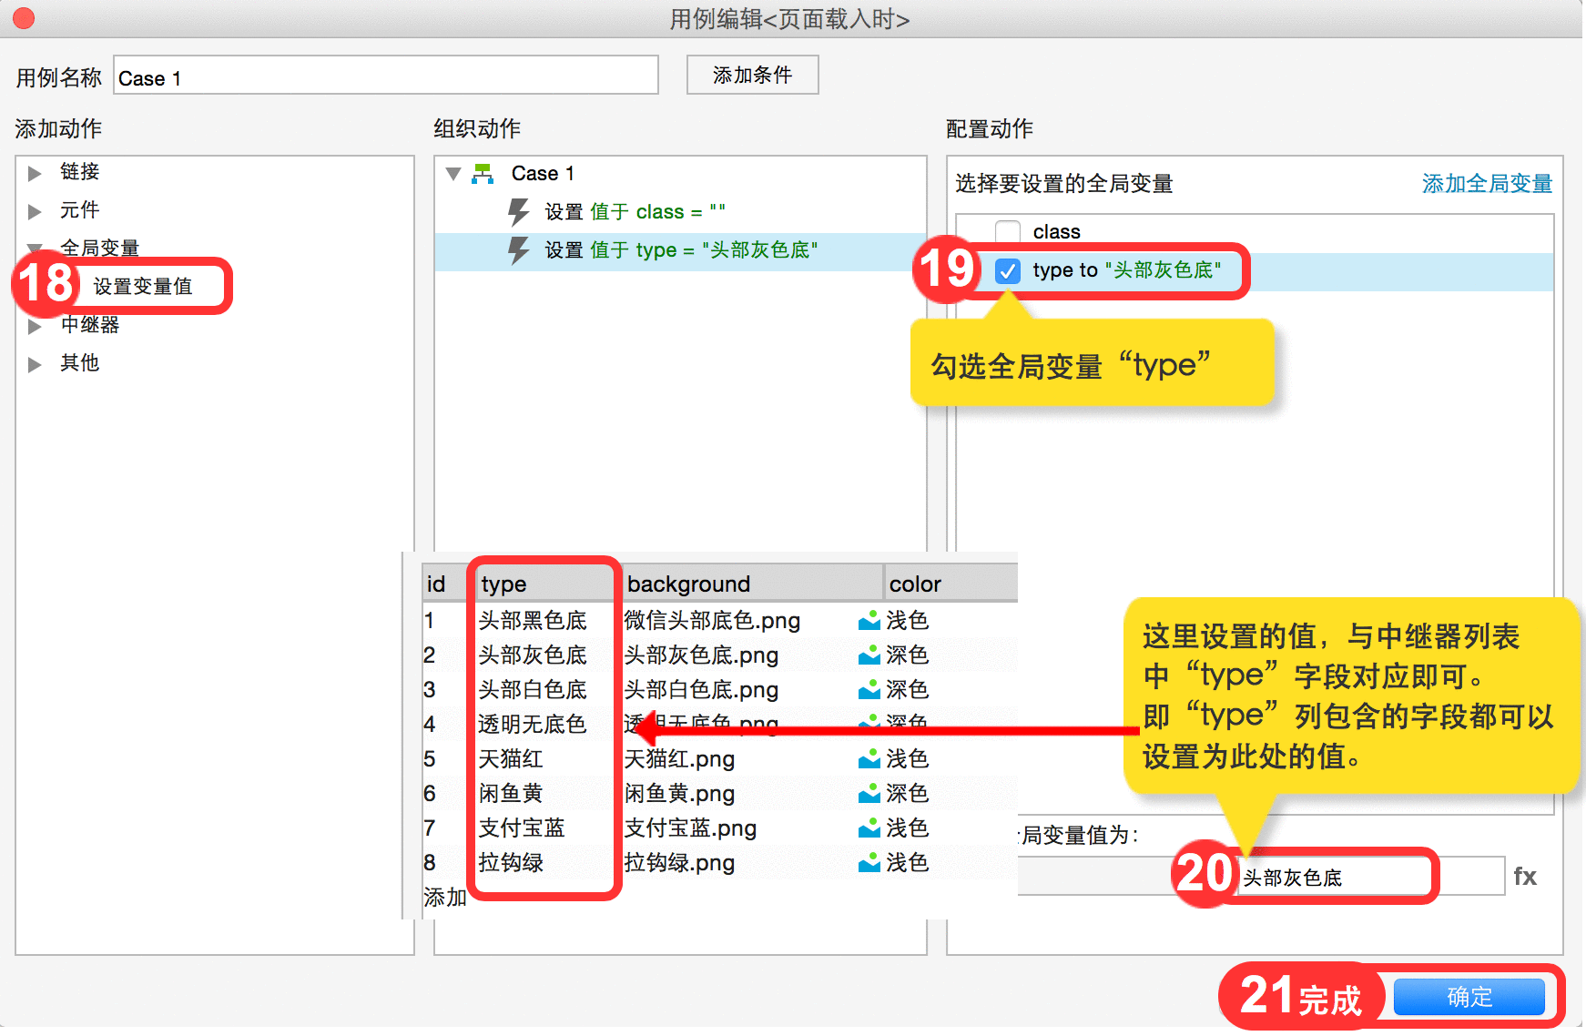Collapse the 全局变量 category
The image size is (1586, 1036).
click(x=35, y=248)
